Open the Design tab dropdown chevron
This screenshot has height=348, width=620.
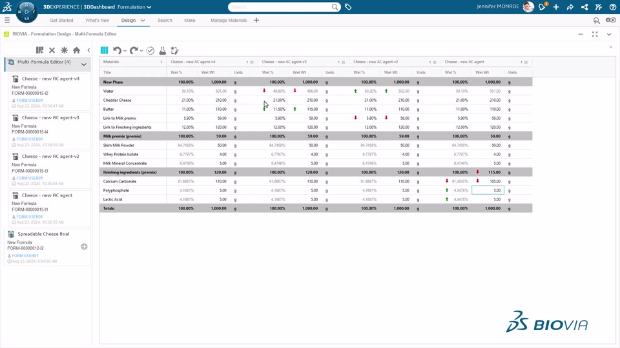(143, 21)
